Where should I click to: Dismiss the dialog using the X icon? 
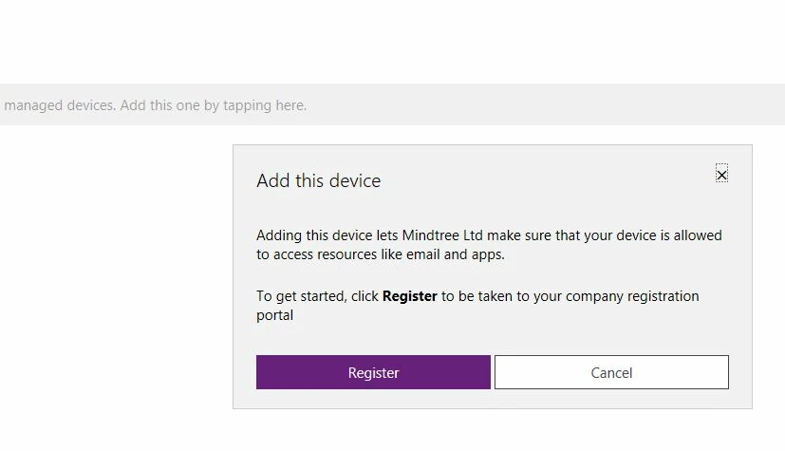click(721, 174)
